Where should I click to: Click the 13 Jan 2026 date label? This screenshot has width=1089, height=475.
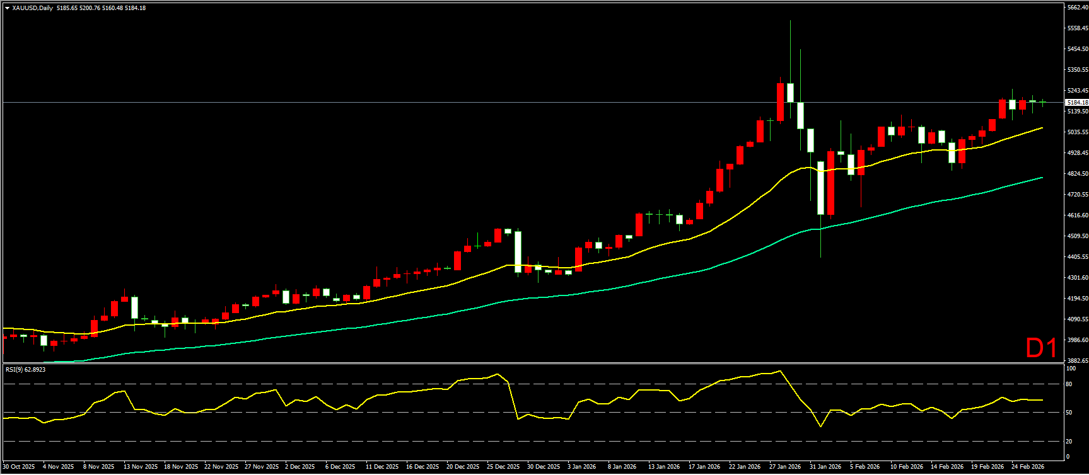(664, 467)
